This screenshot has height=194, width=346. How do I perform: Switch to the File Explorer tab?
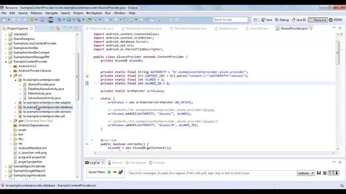[x=136, y=163]
